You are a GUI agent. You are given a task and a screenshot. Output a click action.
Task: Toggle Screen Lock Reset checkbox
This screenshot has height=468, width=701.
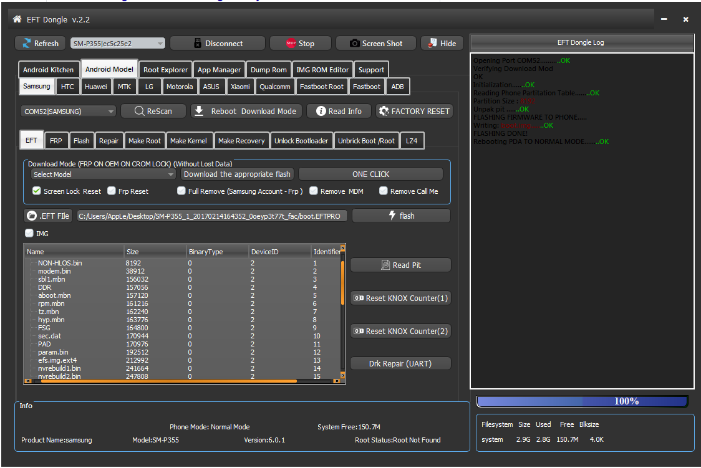pos(37,191)
